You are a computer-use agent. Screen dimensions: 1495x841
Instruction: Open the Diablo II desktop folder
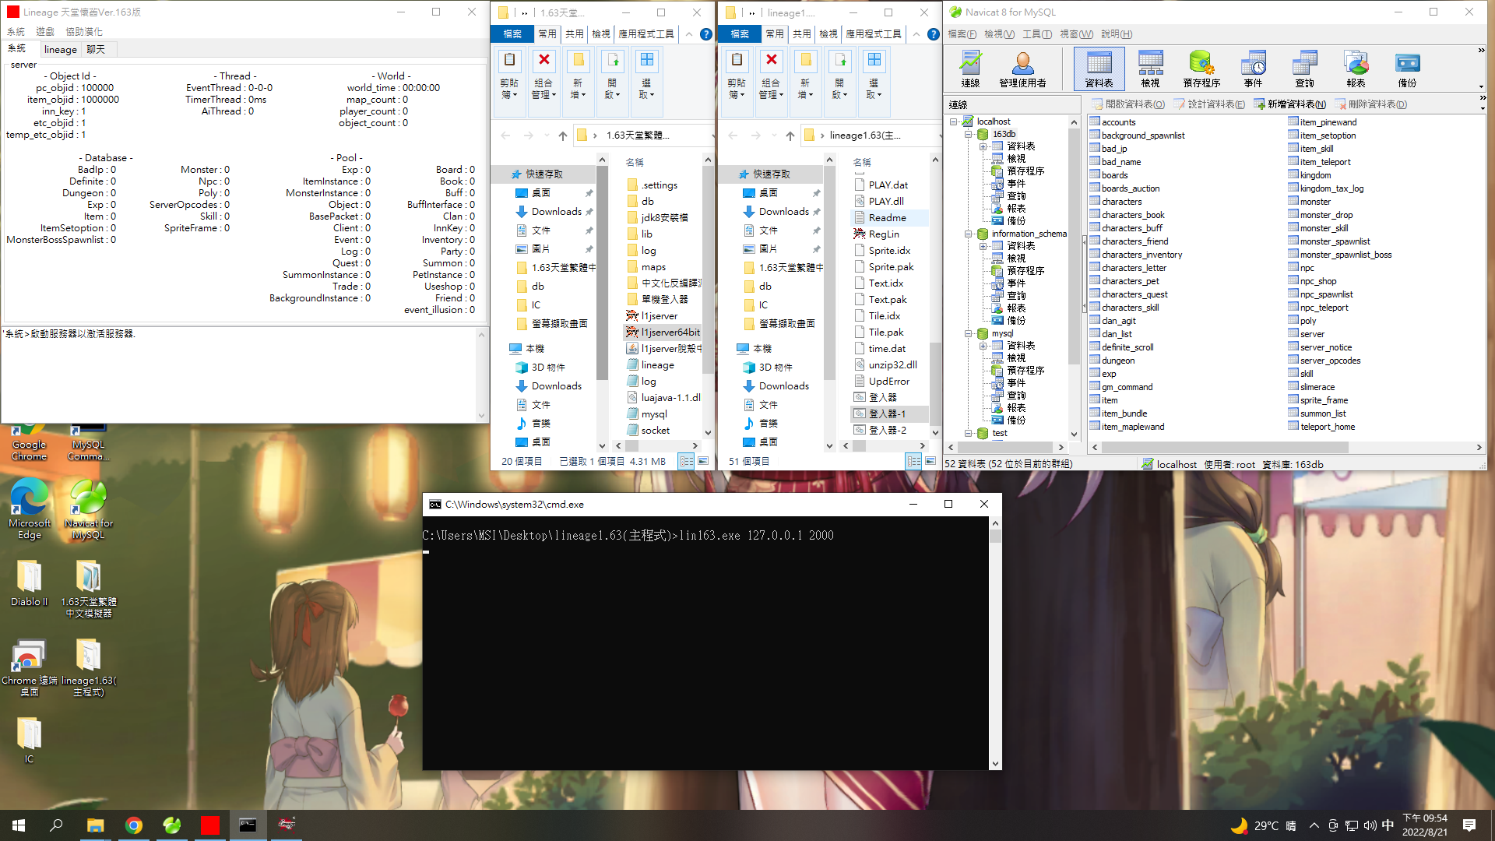pyautogui.click(x=30, y=583)
